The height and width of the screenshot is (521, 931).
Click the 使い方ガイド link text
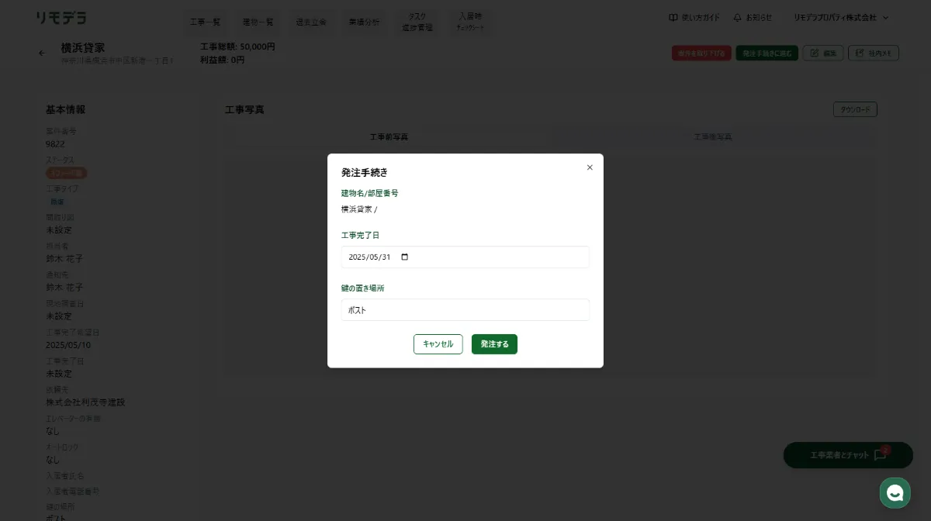point(701,18)
